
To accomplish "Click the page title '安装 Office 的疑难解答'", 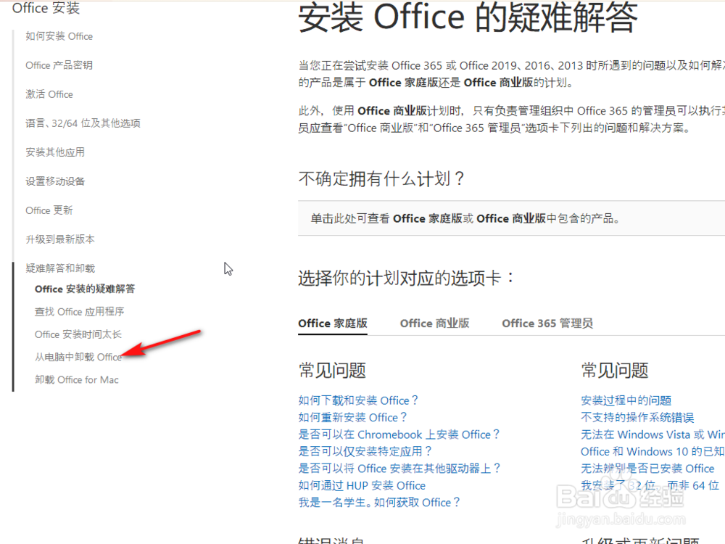I will pos(468,17).
